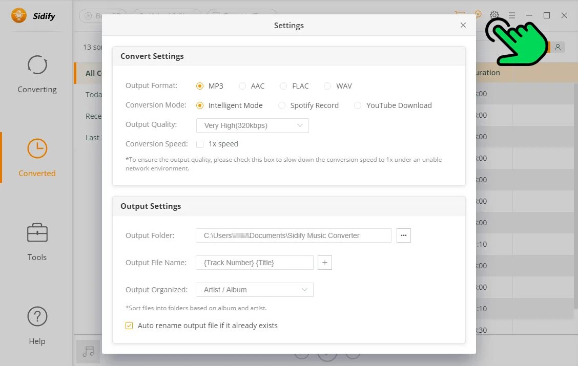Open the Converting section in sidebar
The height and width of the screenshot is (366, 578).
[37, 75]
